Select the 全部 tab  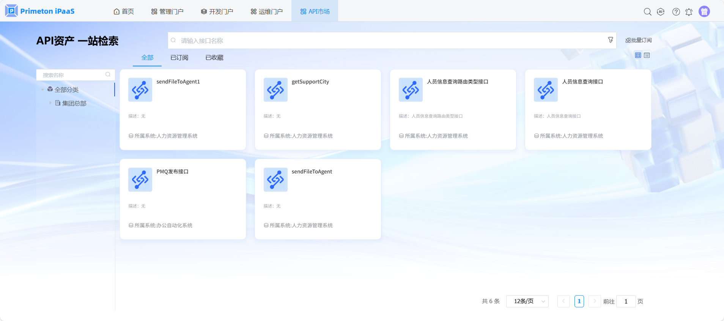click(x=147, y=58)
